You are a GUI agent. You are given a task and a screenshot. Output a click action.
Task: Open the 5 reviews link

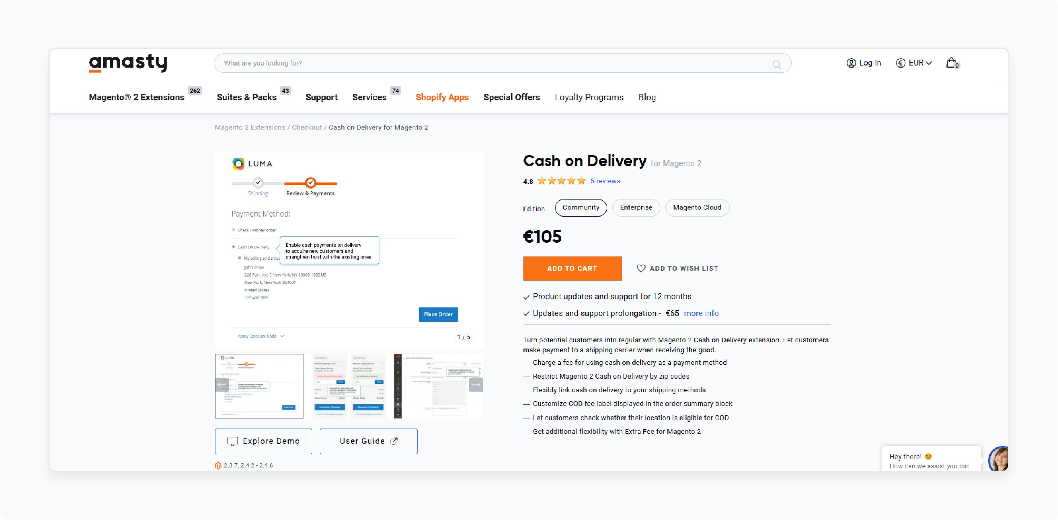[x=605, y=181]
